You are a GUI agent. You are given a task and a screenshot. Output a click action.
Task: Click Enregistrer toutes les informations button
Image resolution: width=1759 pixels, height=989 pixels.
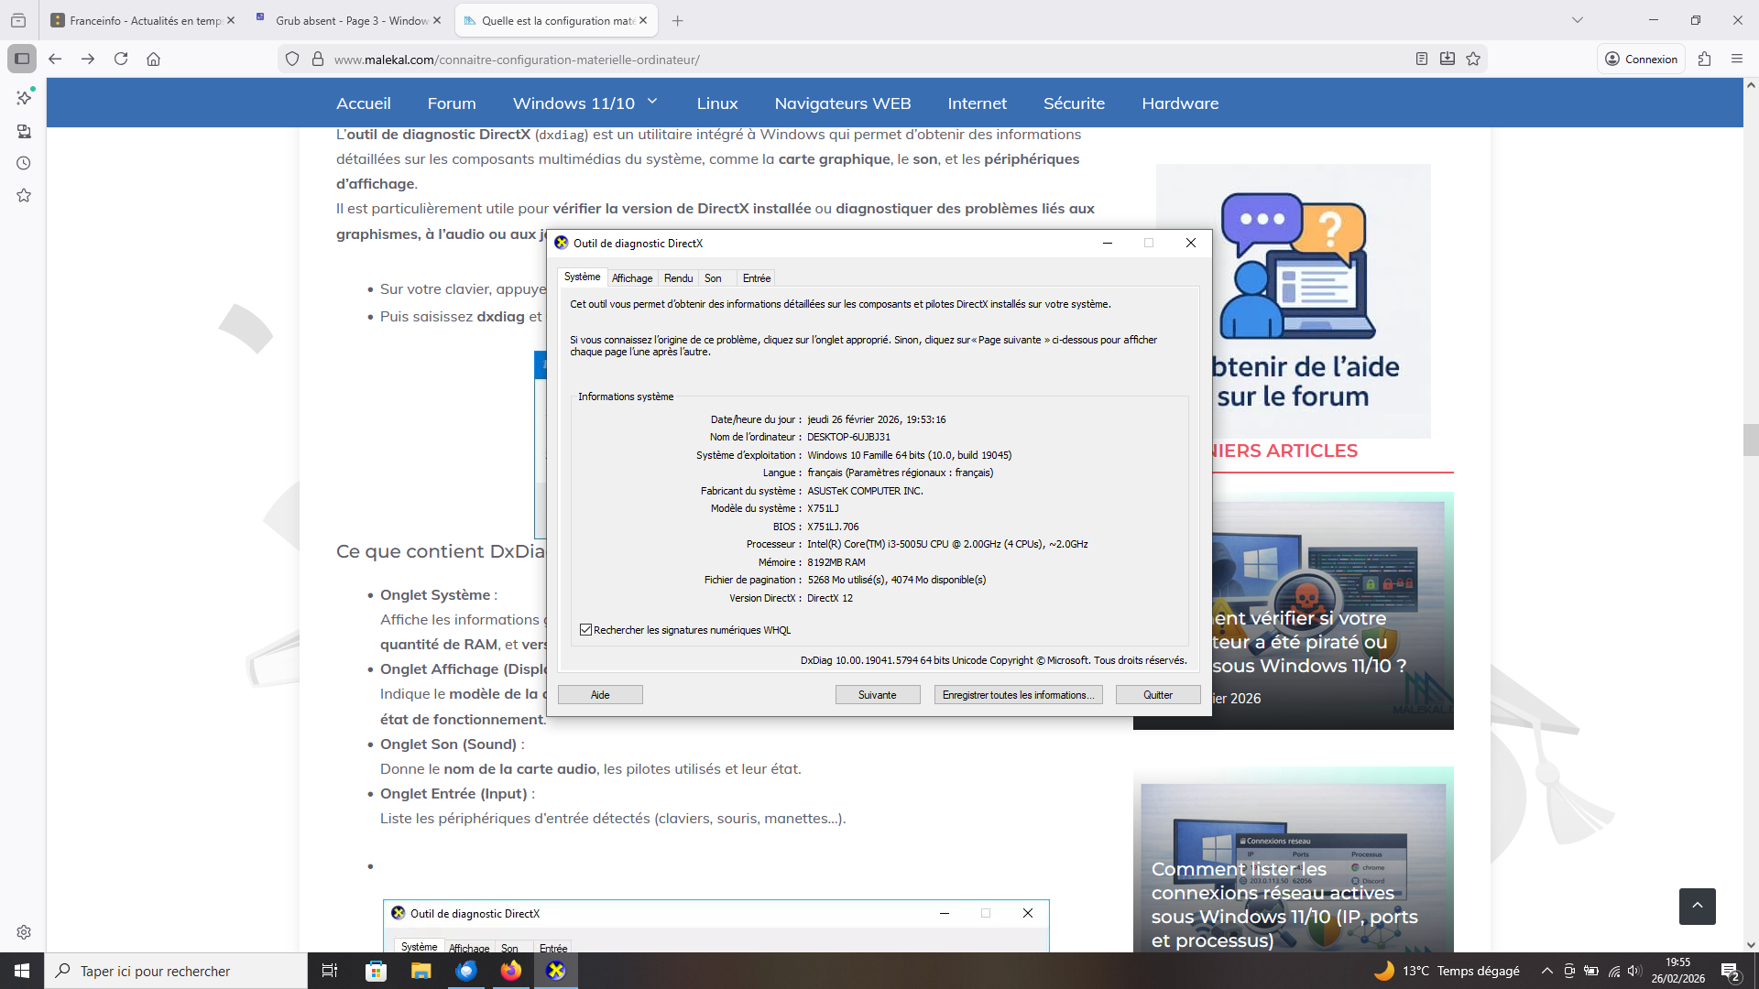coord(1018,695)
